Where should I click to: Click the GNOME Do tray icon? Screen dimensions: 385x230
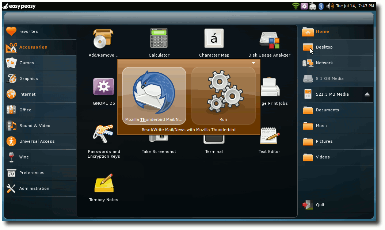coord(304,6)
